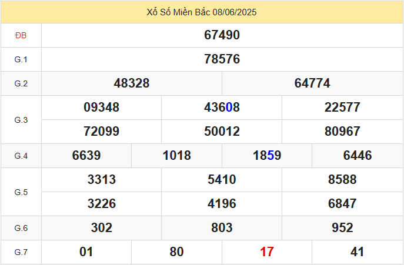Image resolution: width=404 pixels, height=265 pixels.
Task: Select the G.6 row label
Action: coord(21,228)
